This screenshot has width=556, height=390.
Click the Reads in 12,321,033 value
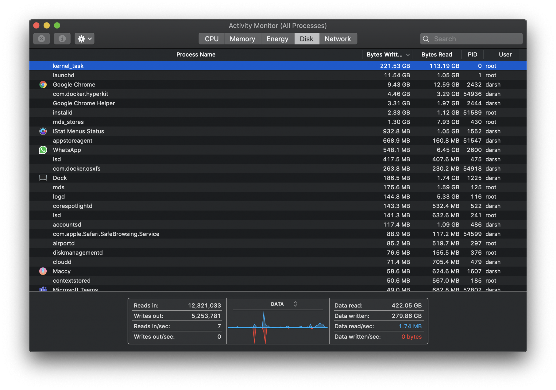tap(204, 305)
